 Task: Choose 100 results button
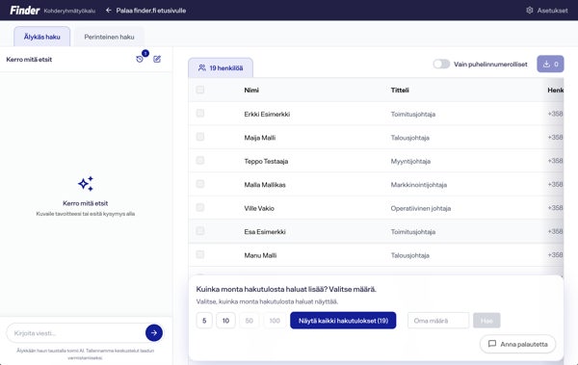point(275,321)
